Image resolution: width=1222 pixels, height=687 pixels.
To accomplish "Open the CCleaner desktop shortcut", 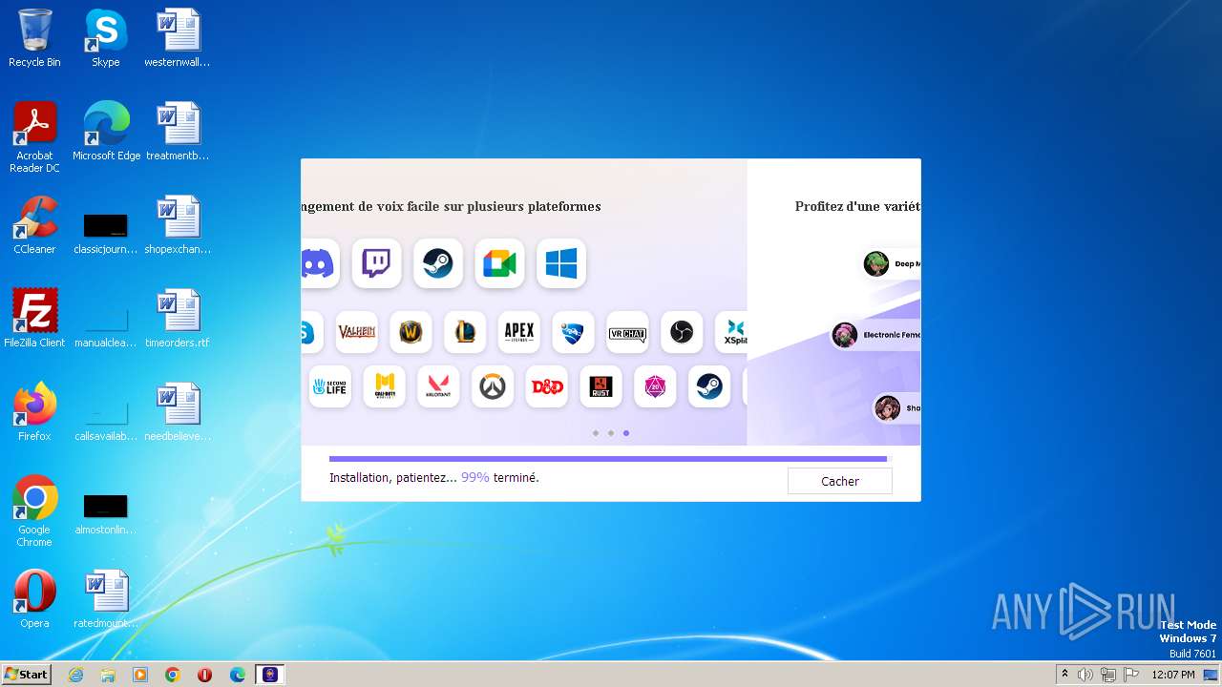I will pos(34,225).
